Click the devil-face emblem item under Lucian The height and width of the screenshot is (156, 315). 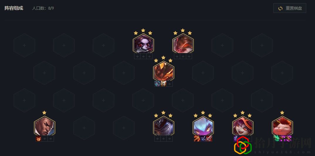[x=39, y=138]
